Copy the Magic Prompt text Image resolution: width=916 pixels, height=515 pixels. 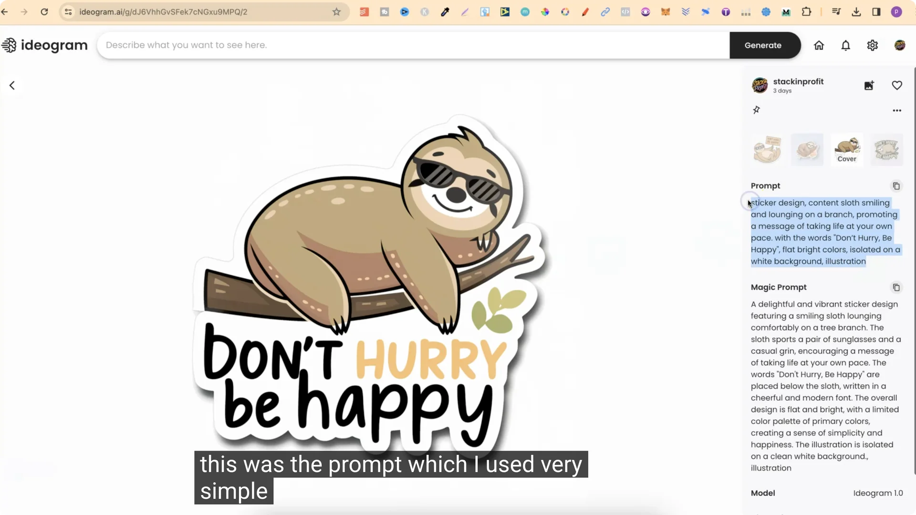click(x=896, y=288)
